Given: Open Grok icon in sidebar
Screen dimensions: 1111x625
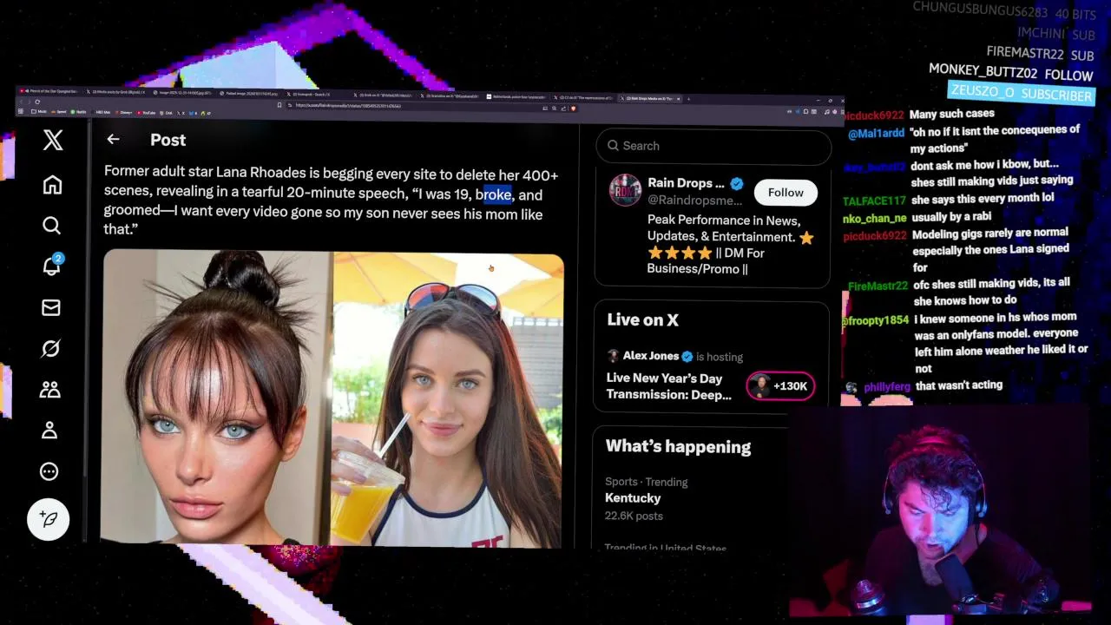Looking at the screenshot, I should click(50, 348).
